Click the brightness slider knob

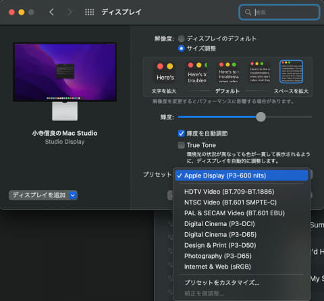tap(261, 117)
